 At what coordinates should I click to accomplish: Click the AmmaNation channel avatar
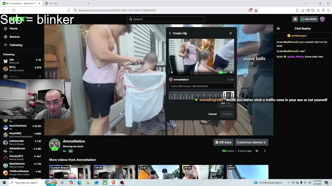tap(54, 145)
